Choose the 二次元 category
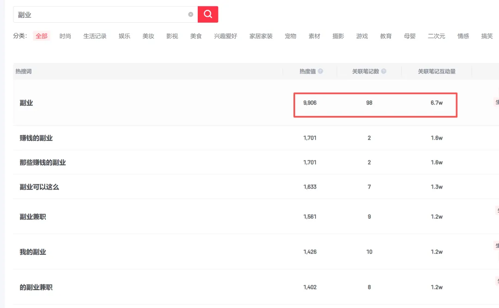This screenshot has width=499, height=308. click(x=437, y=36)
